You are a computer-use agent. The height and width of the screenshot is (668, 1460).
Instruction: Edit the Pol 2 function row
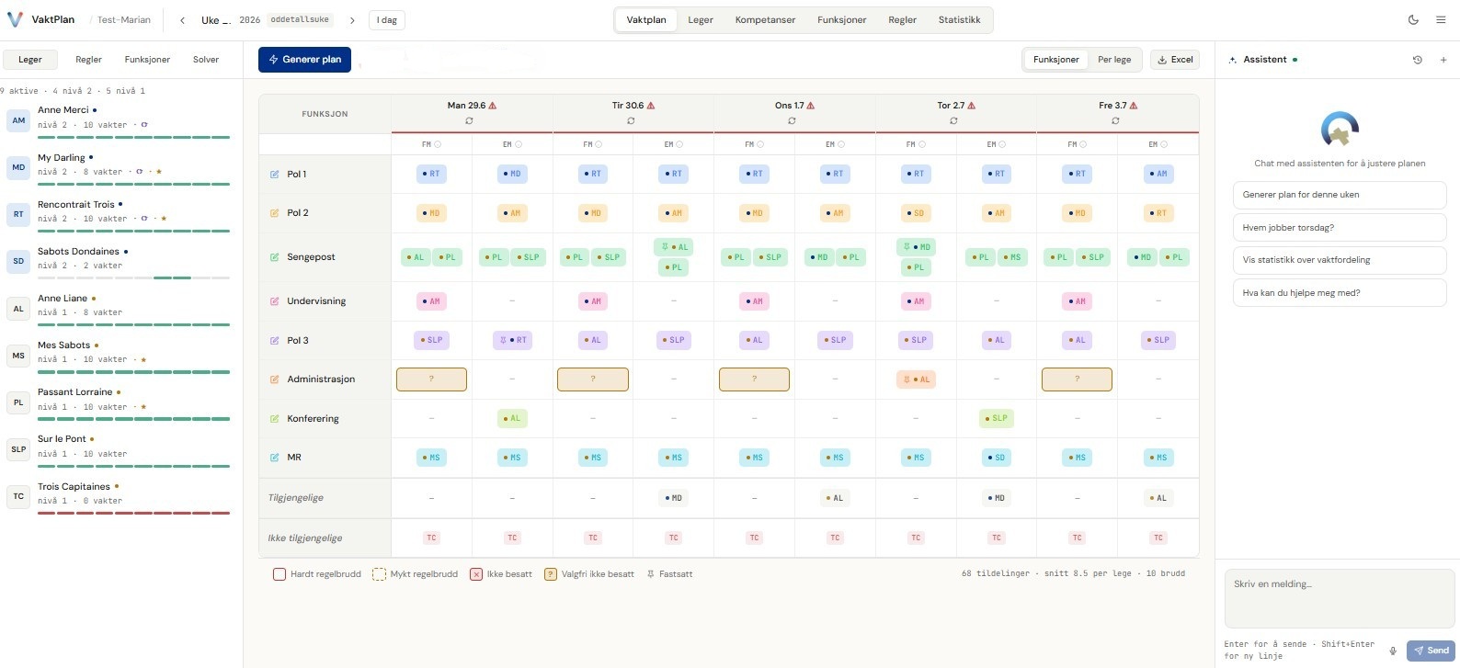274,213
